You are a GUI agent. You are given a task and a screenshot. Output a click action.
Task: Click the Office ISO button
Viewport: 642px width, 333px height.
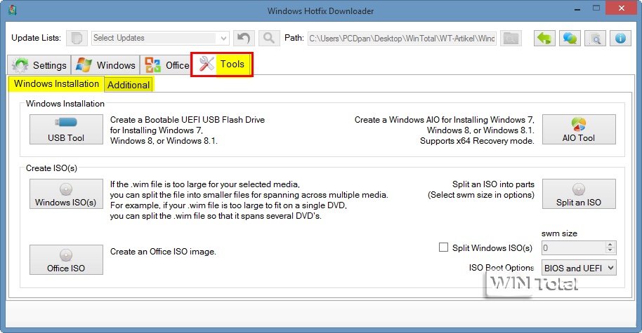[66, 259]
